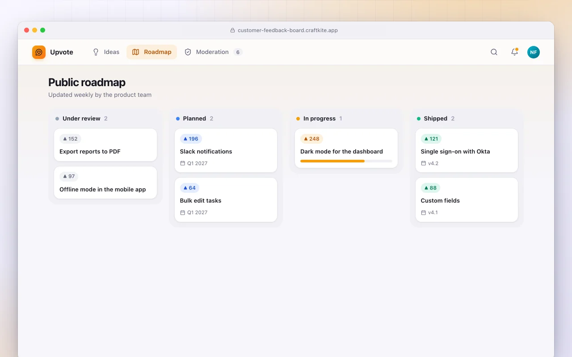Image resolution: width=572 pixels, height=357 pixels.
Task: Click the Shipped column header
Action: point(435,119)
